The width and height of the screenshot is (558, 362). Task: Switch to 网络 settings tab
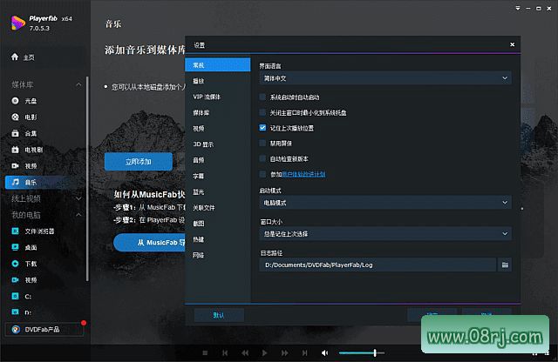pyautogui.click(x=218, y=255)
